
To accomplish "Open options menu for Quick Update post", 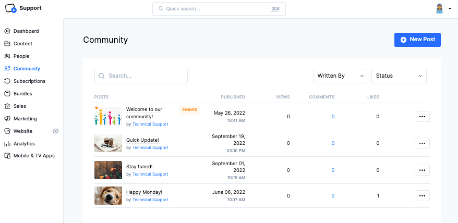I will coord(422,143).
